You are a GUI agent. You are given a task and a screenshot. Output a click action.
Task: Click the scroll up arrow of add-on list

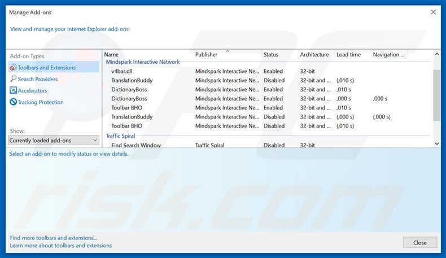[437, 54]
